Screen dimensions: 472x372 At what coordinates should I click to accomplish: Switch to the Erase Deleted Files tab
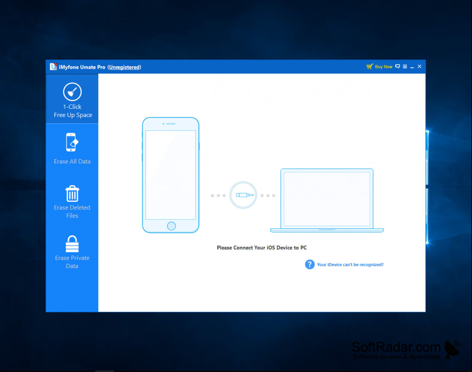coord(72,202)
